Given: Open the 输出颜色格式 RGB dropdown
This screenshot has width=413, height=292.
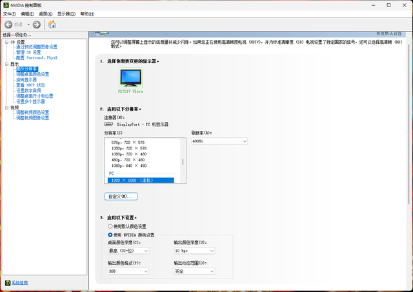Looking at the screenshot, I should coord(128,271).
